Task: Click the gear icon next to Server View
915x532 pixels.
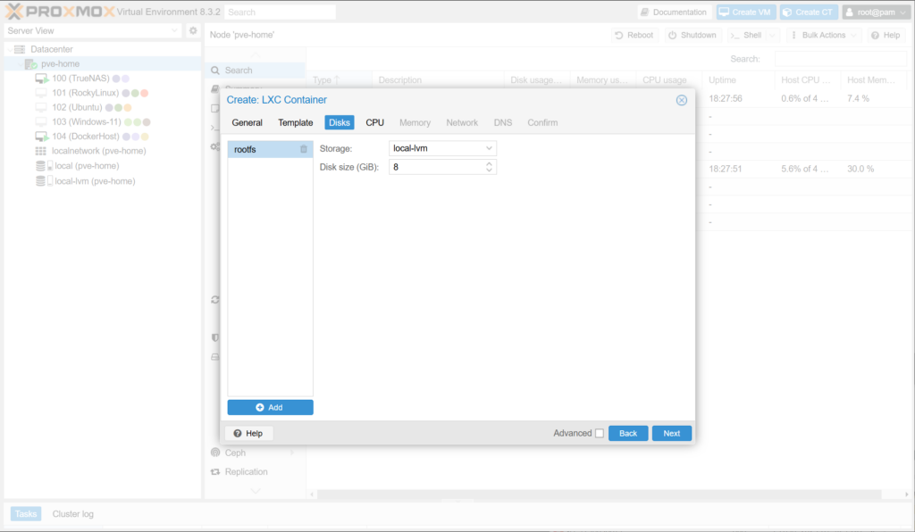Action: [x=193, y=31]
